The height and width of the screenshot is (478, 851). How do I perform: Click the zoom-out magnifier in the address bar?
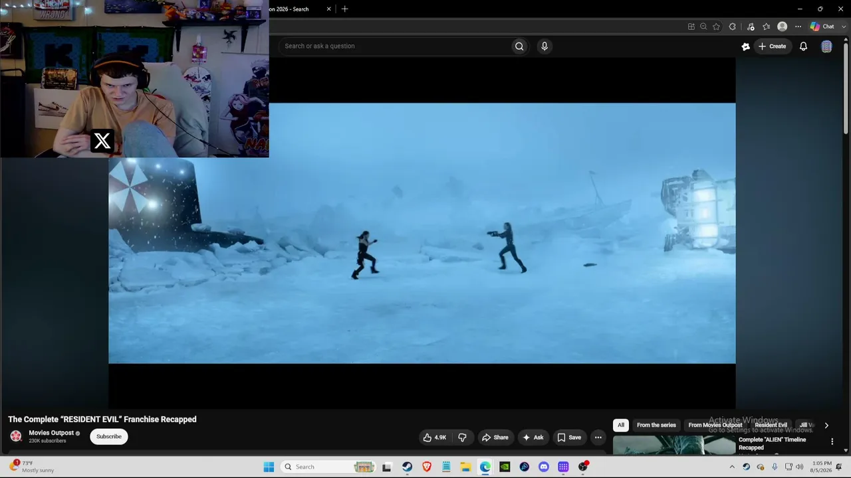(703, 27)
